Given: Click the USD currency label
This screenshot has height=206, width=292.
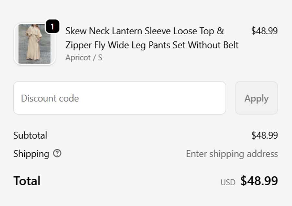Looking at the screenshot, I should coord(228,182).
